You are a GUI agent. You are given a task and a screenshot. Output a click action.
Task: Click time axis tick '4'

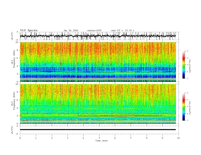click(x=83, y=138)
